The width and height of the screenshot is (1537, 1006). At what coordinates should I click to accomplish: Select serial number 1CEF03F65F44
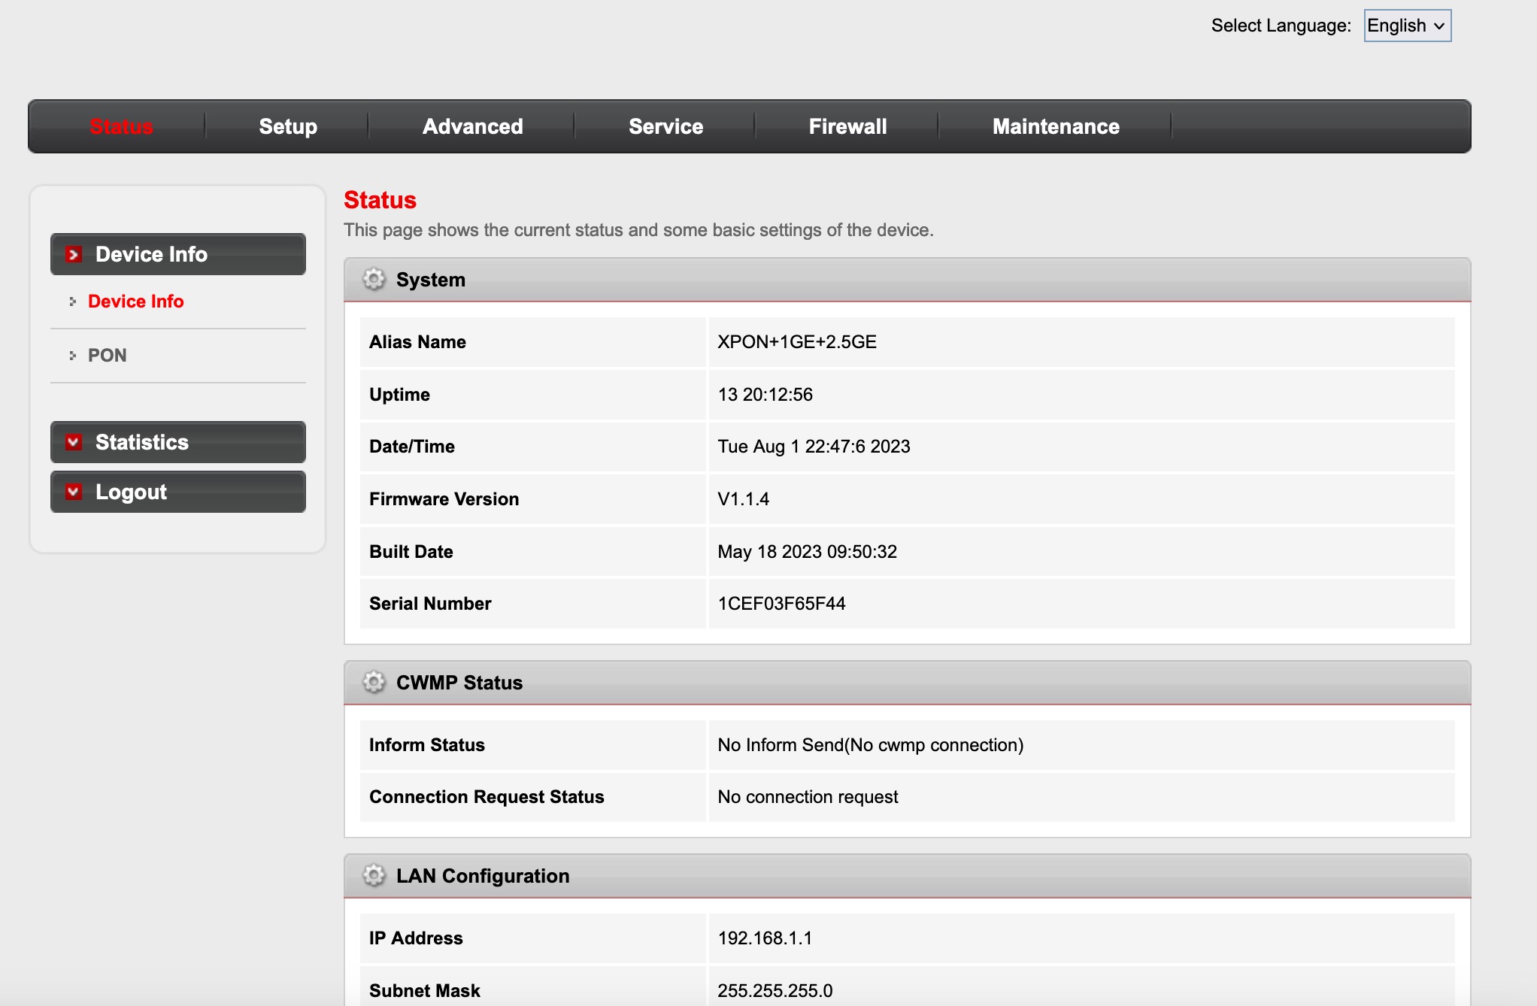(781, 604)
